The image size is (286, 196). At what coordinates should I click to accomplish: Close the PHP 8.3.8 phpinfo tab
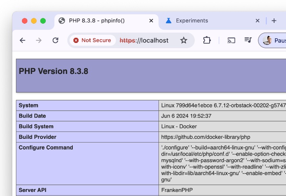click(151, 21)
